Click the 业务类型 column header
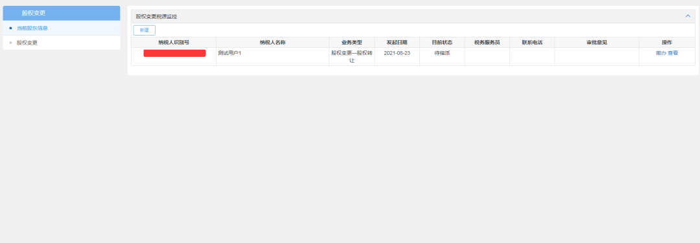Image resolution: width=700 pixels, height=243 pixels. 351,42
